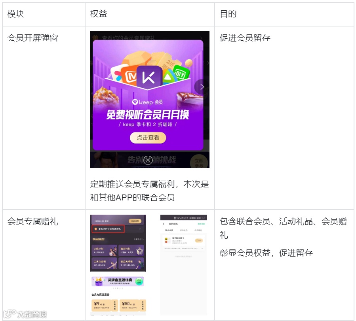Tap the 奖牌盲盒返场赛 banner

(x=118, y=281)
